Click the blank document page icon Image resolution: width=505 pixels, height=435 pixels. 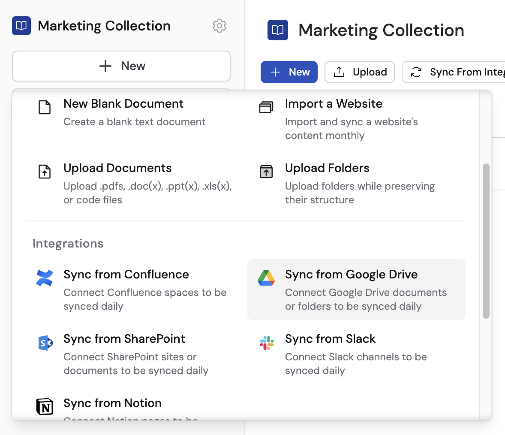tap(45, 107)
